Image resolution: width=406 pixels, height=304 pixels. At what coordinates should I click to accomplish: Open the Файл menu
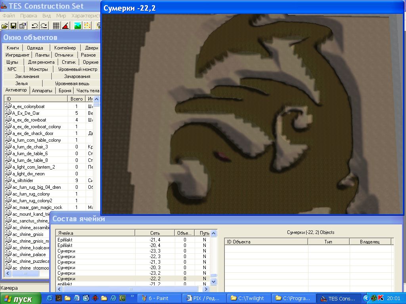9,15
